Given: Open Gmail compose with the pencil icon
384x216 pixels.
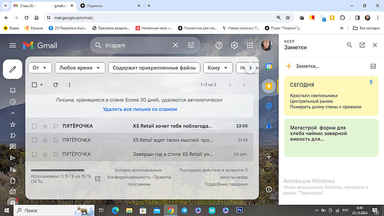Looking at the screenshot, I should (x=12, y=69).
